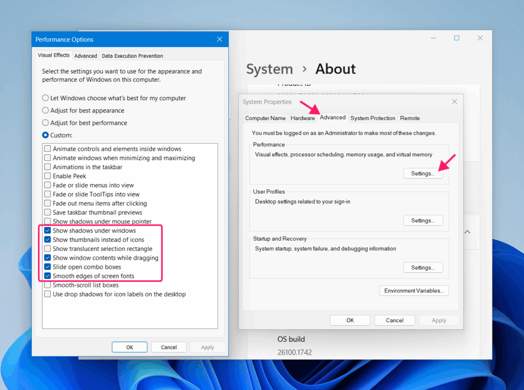Click the About breadcrumb heading

336,69
